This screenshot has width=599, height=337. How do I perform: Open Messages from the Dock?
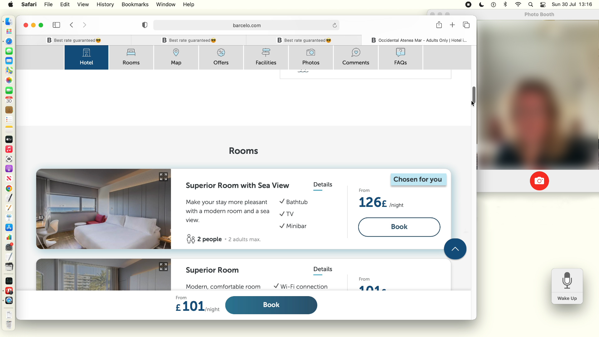(x=9, y=51)
